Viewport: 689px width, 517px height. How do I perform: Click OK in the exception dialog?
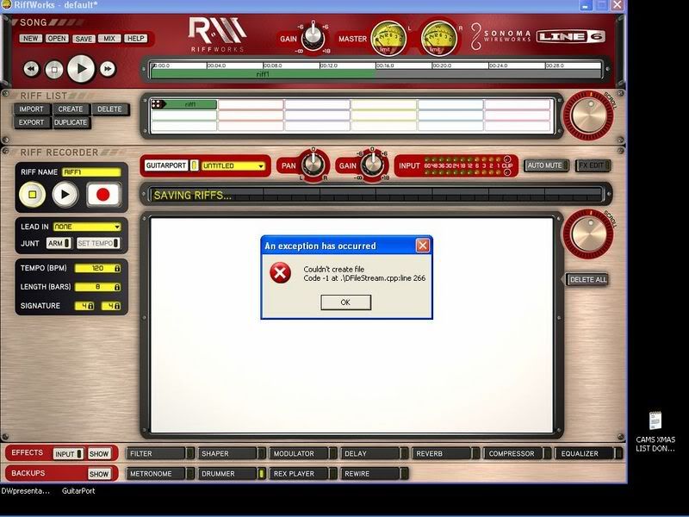pos(345,302)
